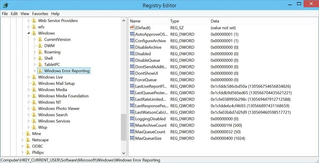This screenshot has width=319, height=163.
Task: Select the Windows Photo Viewer key
Action: tap(59, 109)
